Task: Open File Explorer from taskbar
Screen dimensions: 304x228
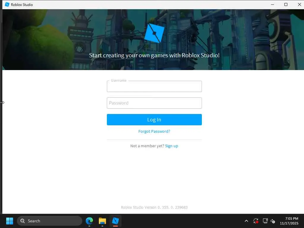Action: [102, 221]
